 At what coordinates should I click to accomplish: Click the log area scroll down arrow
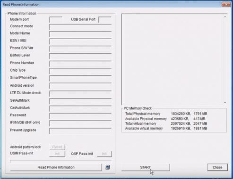(225, 103)
